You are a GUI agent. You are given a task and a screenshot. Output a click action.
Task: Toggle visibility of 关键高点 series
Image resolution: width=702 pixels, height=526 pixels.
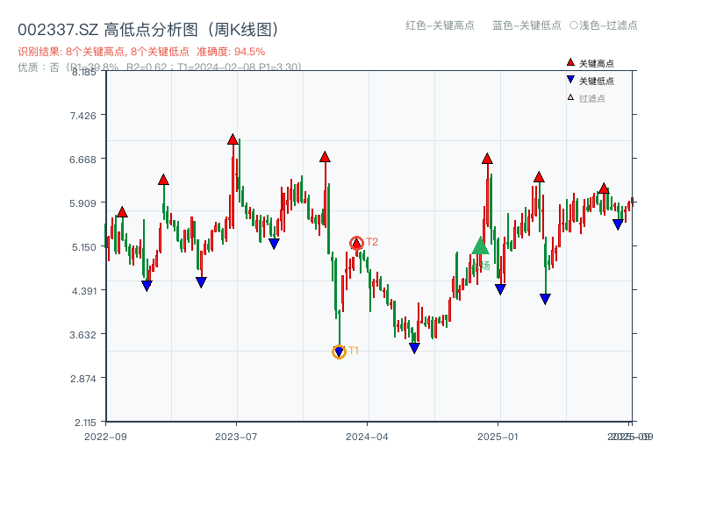pyautogui.click(x=590, y=63)
